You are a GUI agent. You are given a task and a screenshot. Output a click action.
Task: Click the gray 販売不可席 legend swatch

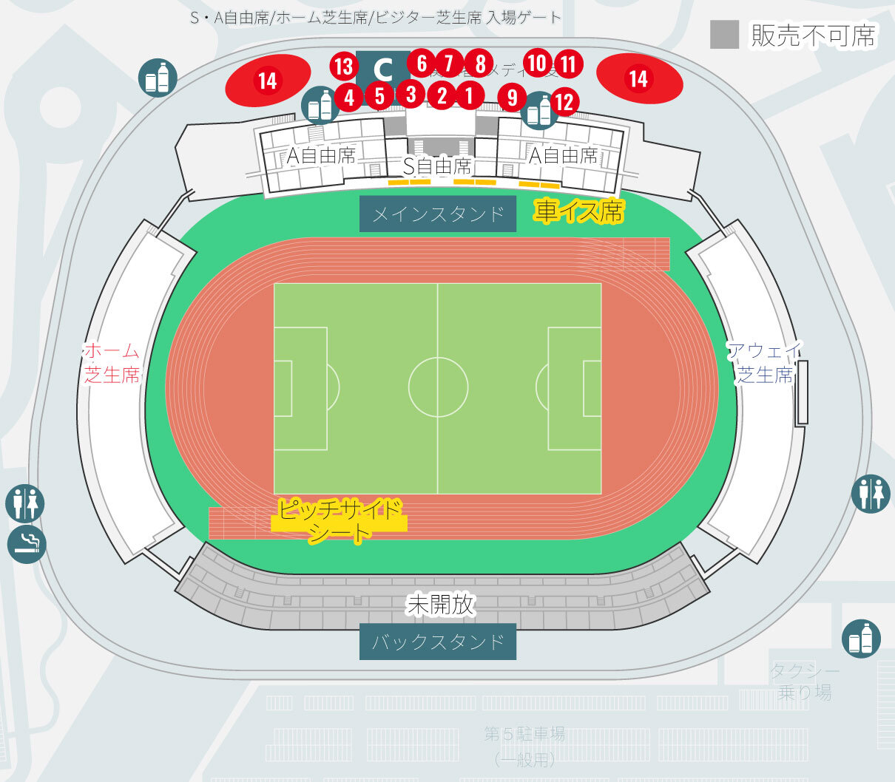pos(724,35)
